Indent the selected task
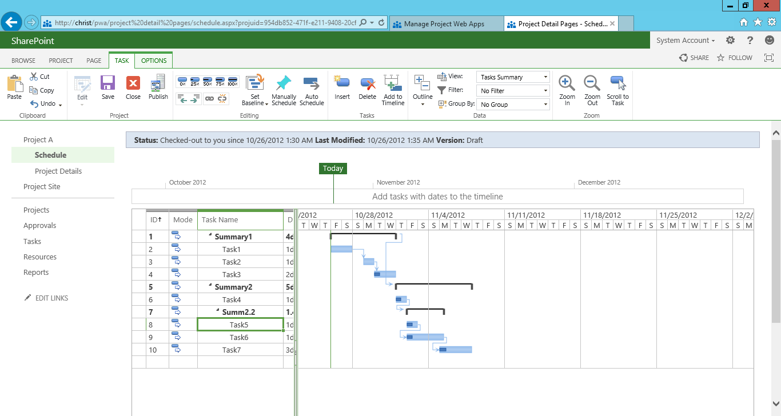Image resolution: width=781 pixels, height=416 pixels. click(195, 99)
